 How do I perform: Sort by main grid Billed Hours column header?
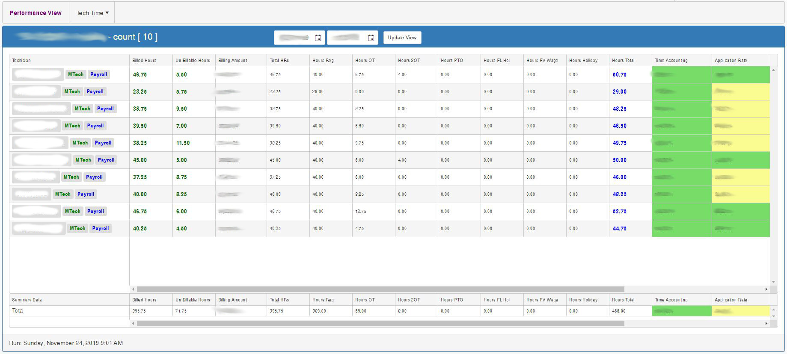pos(151,60)
